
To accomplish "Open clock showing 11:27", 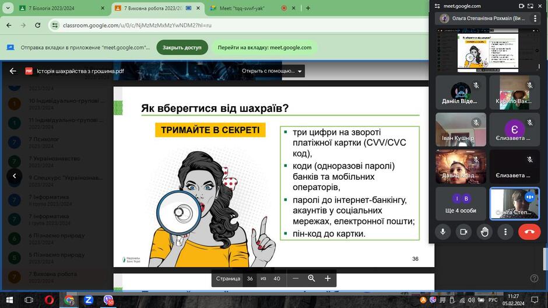I will [x=514, y=300].
